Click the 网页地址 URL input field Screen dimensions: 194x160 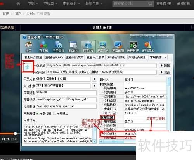point(101,65)
